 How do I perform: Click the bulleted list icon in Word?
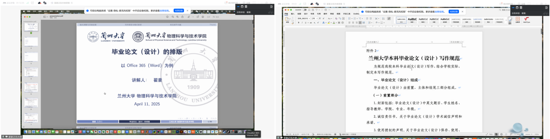click(x=350, y=18)
